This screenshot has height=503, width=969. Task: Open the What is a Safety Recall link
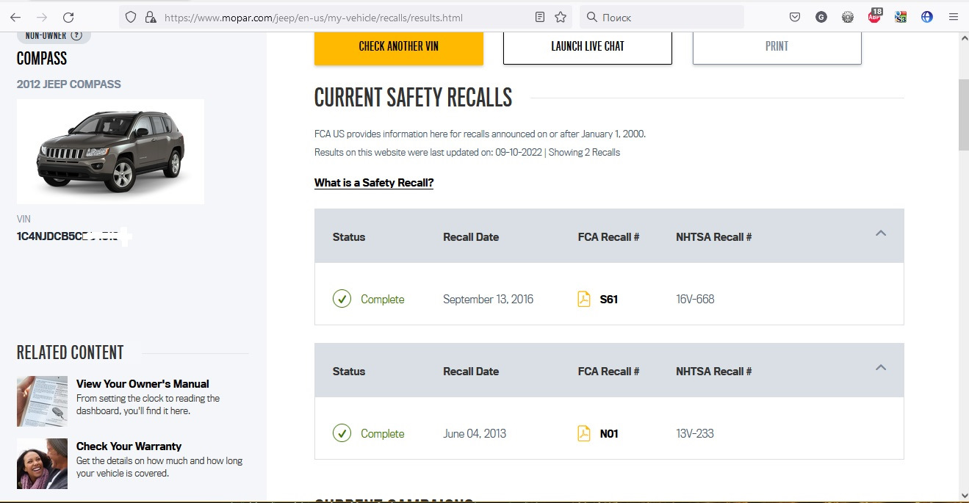374,183
